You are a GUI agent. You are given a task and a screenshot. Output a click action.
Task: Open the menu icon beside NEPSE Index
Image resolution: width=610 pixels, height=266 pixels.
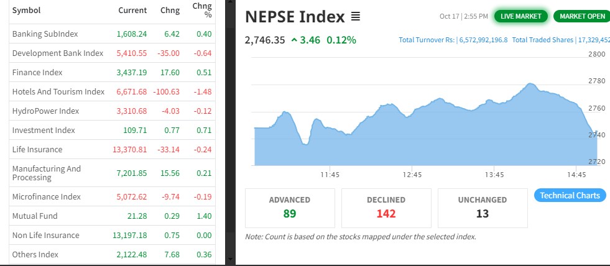tap(356, 16)
